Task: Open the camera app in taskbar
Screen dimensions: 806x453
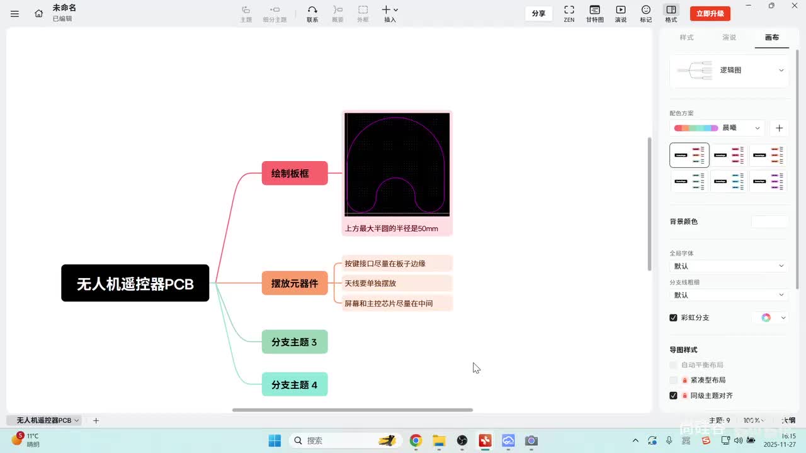Action: pos(531,440)
